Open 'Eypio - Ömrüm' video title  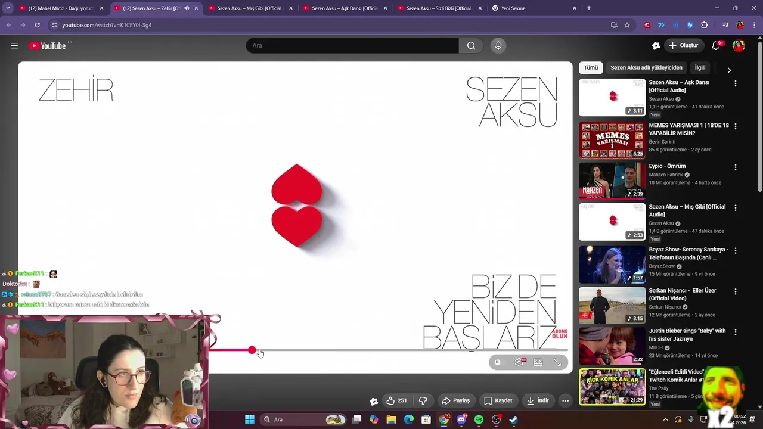[x=667, y=166]
